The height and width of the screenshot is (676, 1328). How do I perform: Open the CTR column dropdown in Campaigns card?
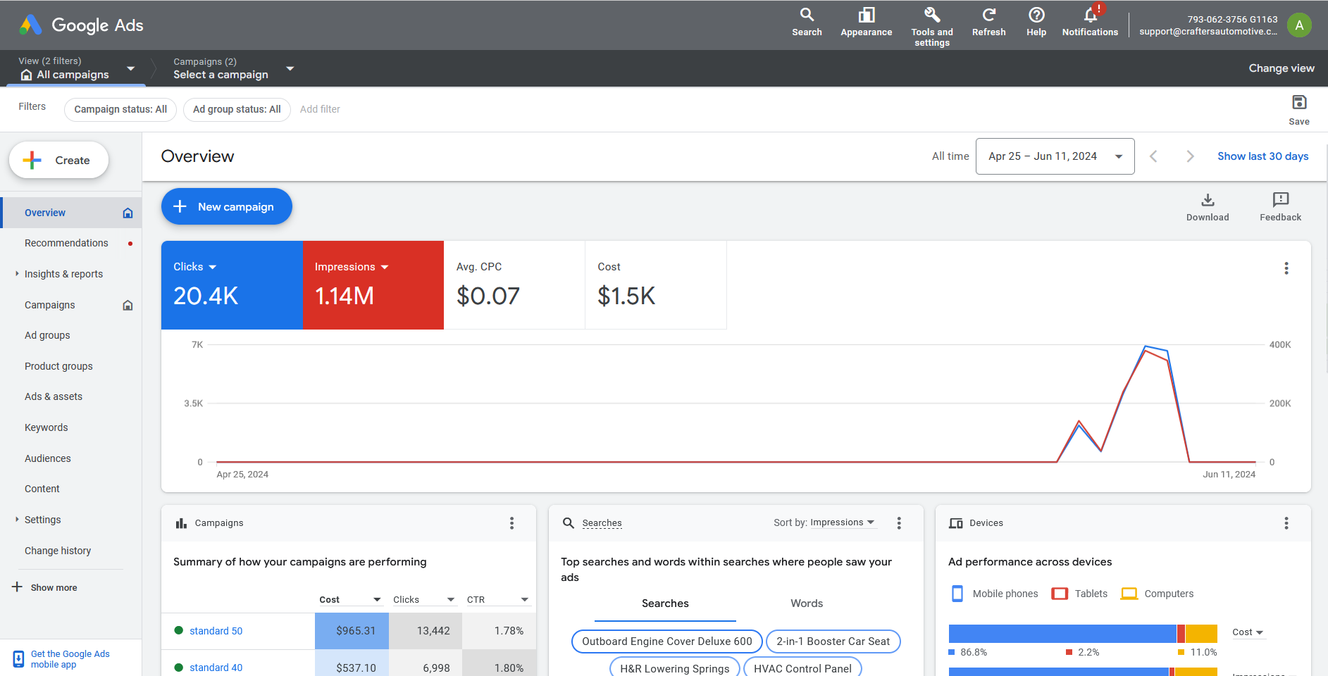click(x=497, y=600)
